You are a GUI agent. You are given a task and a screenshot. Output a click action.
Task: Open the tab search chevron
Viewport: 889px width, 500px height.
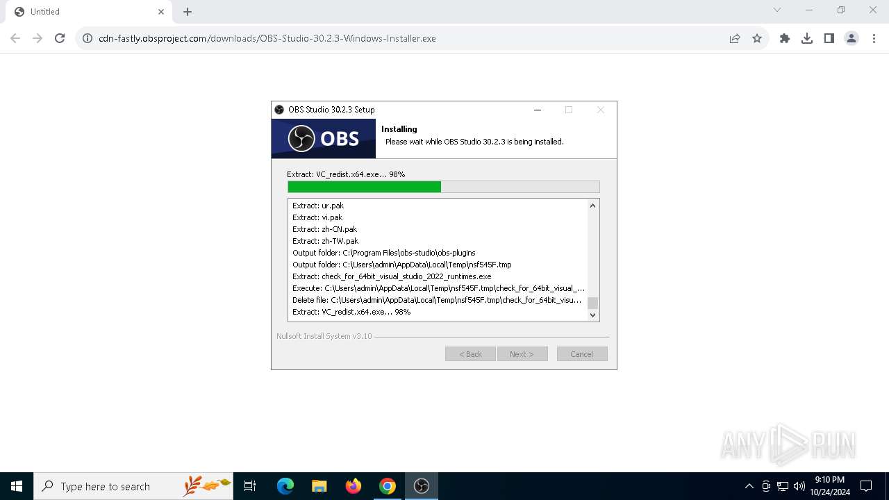(777, 10)
